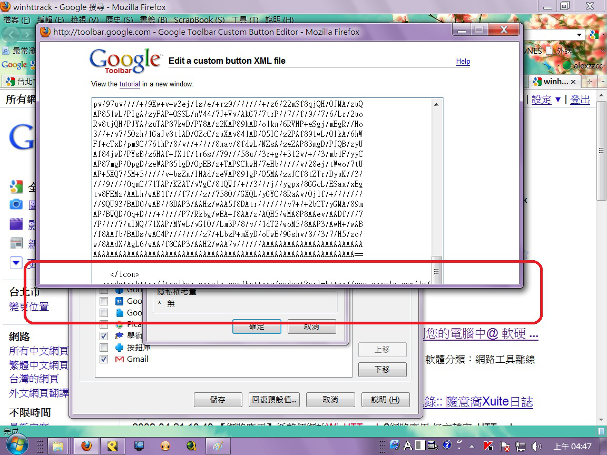Tick the Google Docs button checkbox
This screenshot has height=455, width=607.
(x=104, y=313)
